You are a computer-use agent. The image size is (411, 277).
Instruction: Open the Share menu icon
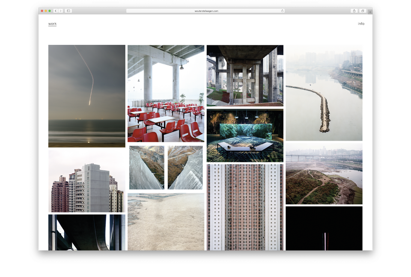(354, 11)
